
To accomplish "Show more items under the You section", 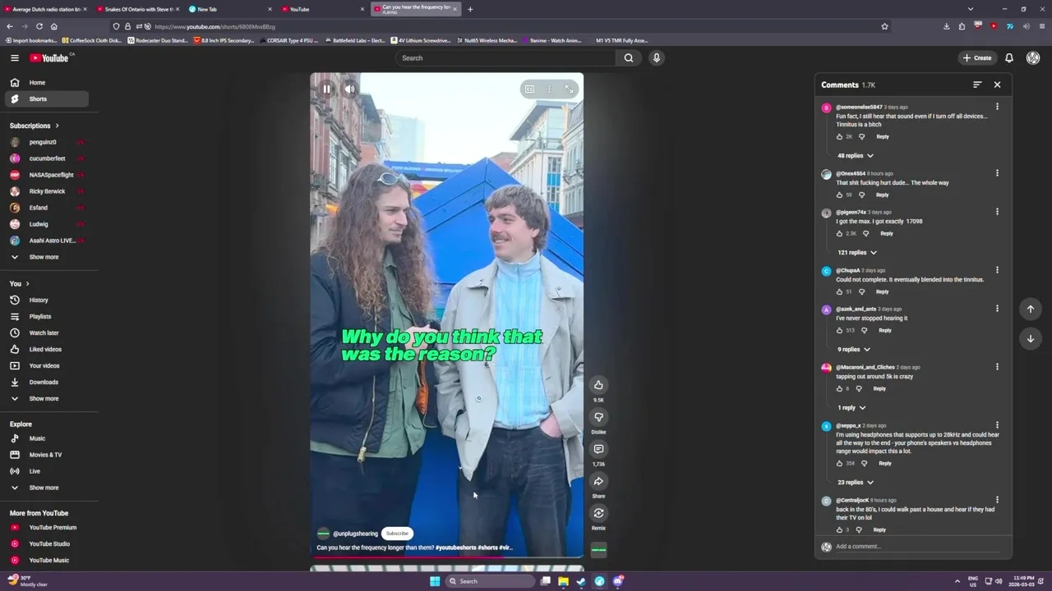I will tap(47, 399).
